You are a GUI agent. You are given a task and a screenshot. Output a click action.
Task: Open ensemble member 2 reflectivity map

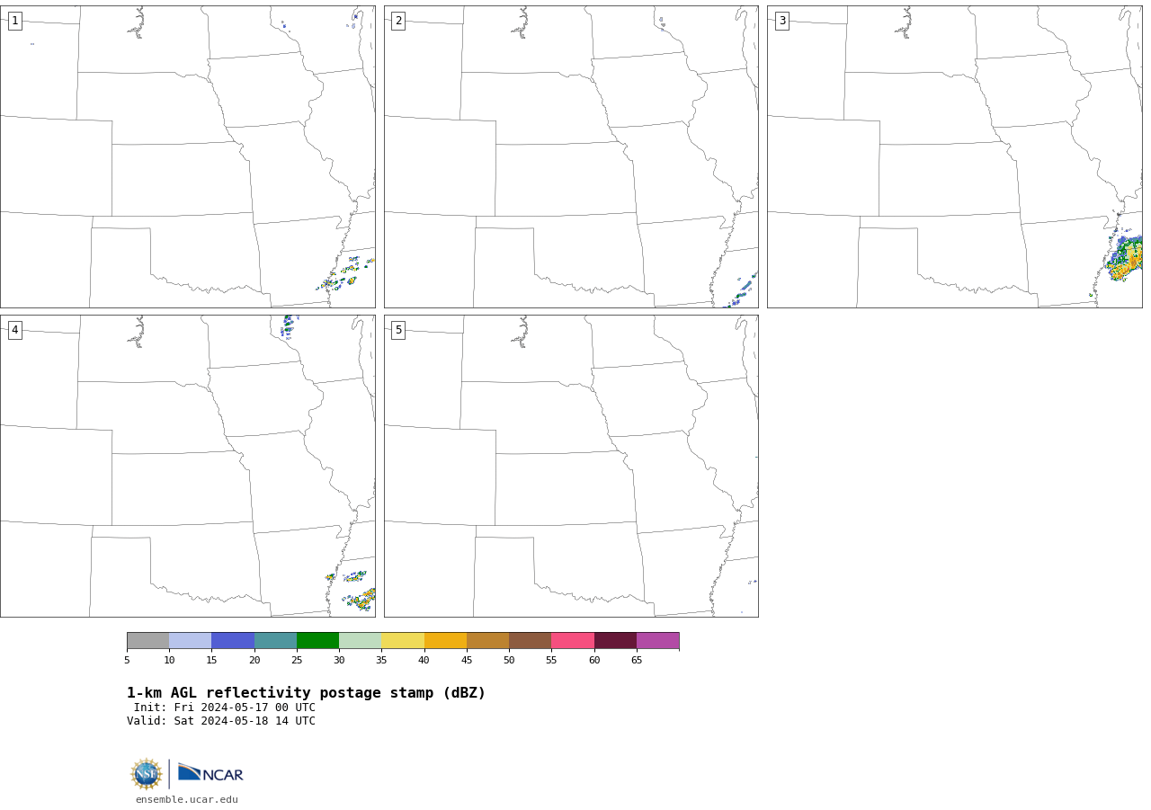tap(571, 156)
